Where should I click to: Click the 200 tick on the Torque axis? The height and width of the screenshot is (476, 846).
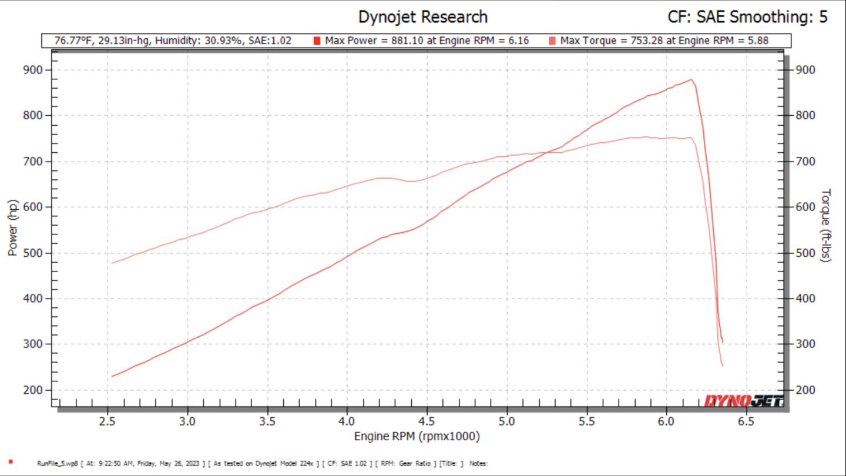pos(804,390)
